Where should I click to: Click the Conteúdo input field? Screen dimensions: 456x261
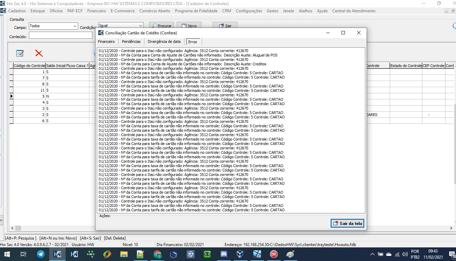pos(60,35)
